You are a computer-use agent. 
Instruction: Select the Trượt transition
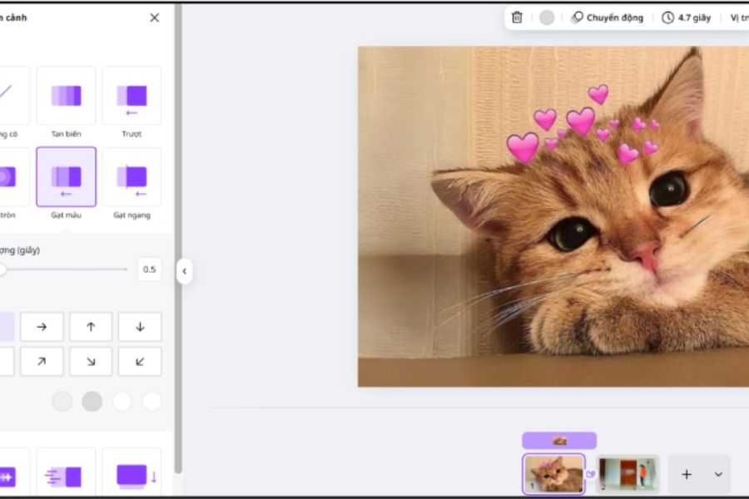[131, 96]
